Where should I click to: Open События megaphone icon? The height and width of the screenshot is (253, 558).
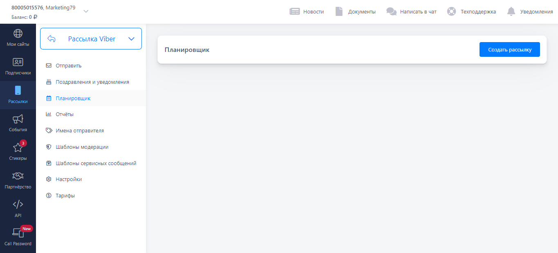tap(18, 119)
